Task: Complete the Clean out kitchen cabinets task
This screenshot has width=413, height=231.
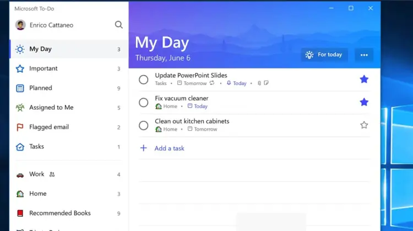Action: pyautogui.click(x=143, y=126)
